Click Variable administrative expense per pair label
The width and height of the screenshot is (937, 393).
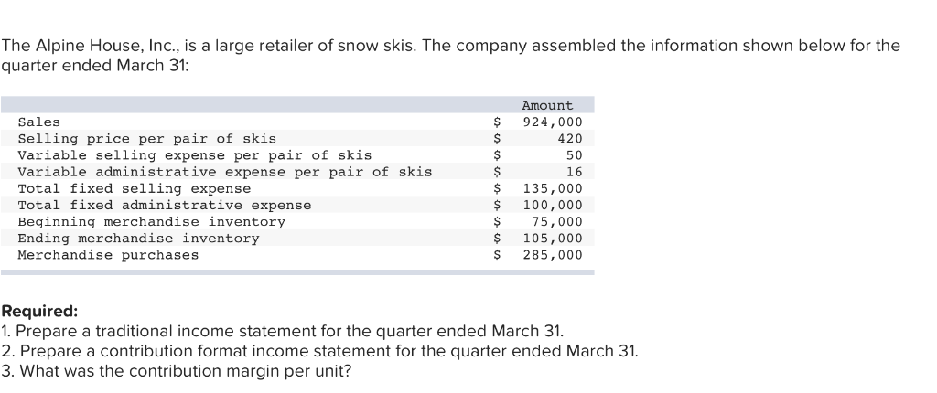tap(224, 172)
